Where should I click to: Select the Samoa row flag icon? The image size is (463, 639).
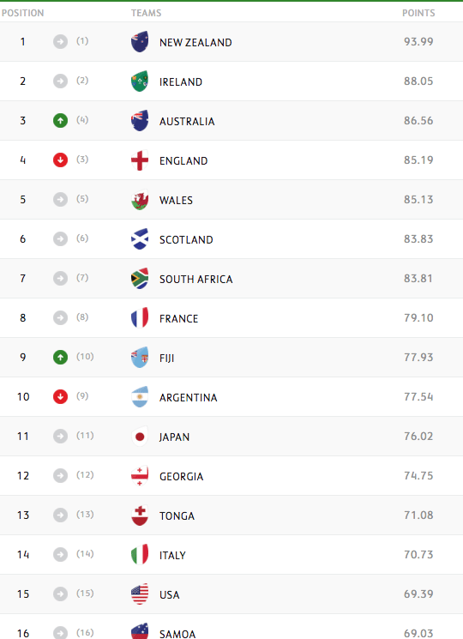click(x=140, y=630)
